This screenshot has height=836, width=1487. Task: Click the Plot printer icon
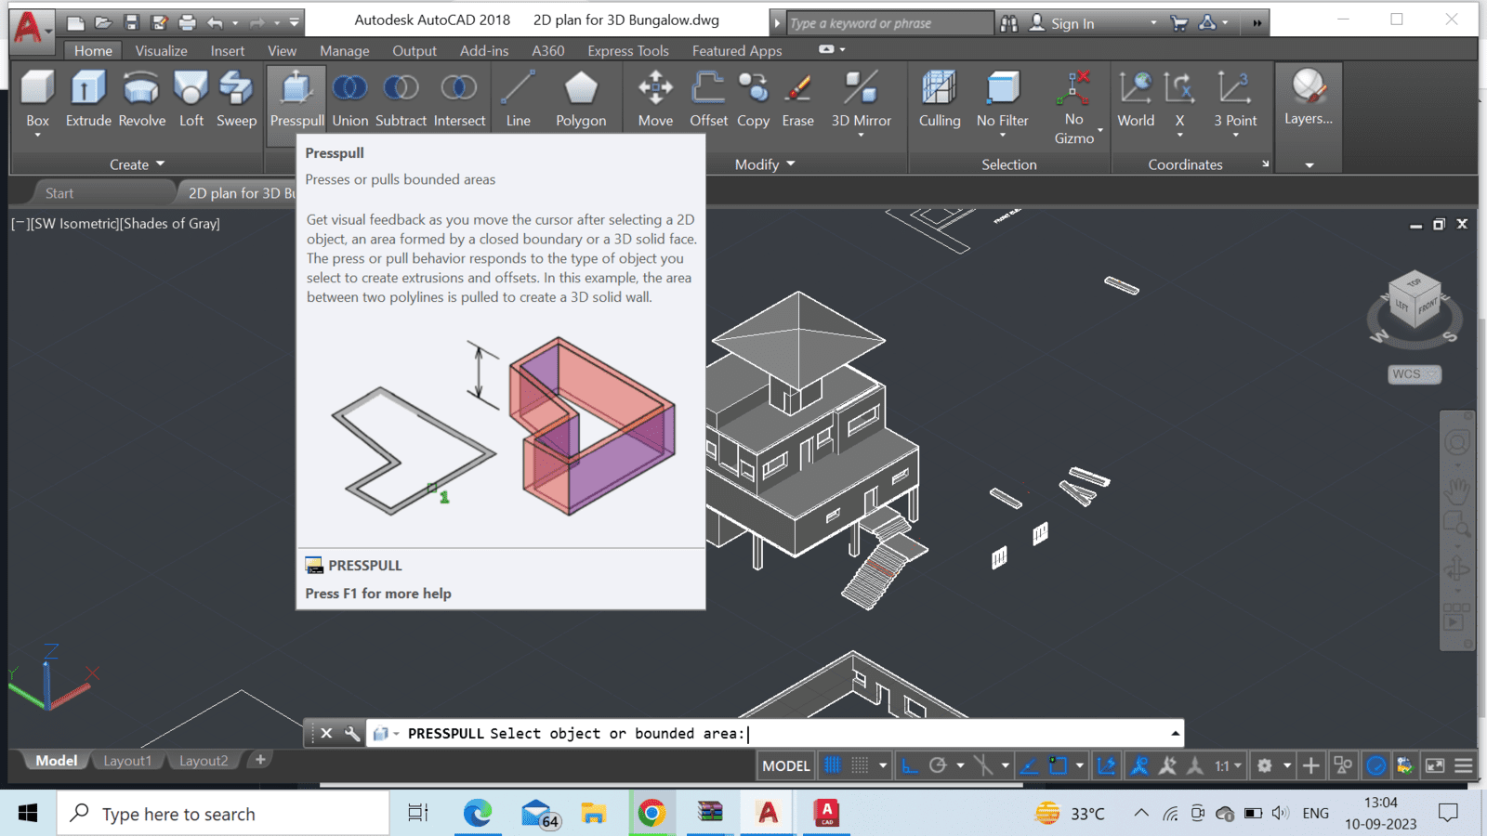pyautogui.click(x=187, y=22)
